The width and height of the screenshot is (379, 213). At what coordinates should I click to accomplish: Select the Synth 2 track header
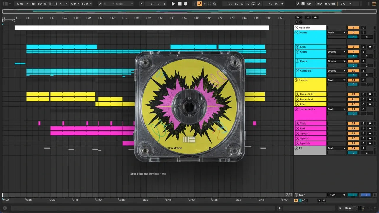(x=310, y=138)
